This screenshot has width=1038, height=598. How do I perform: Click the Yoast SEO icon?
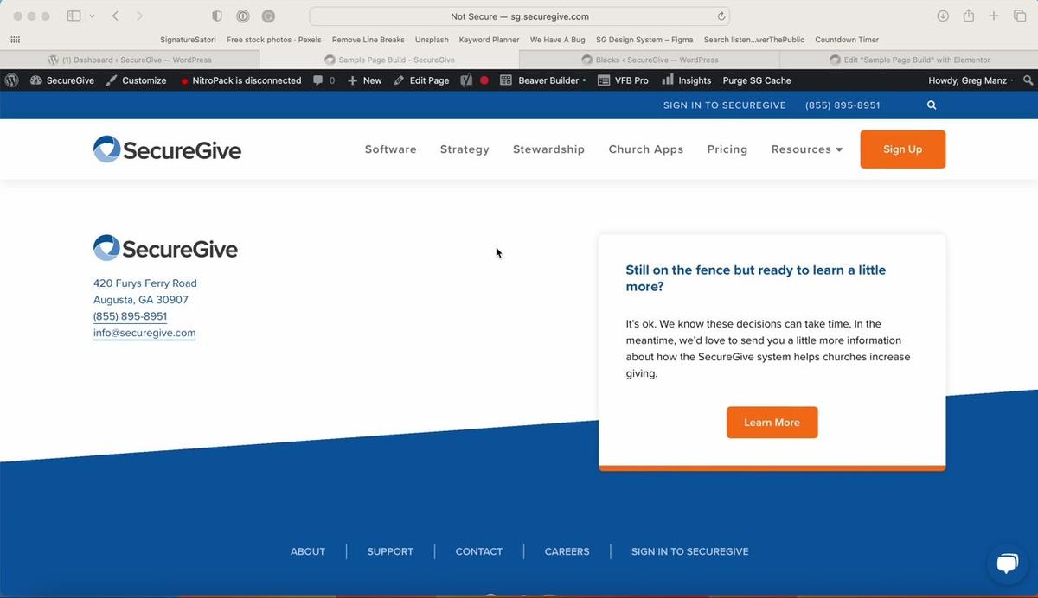coord(466,80)
